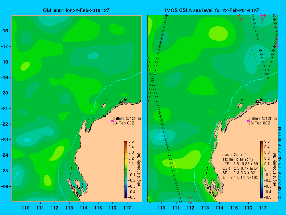Select the right map's height anomaly colorbar
Image resolution: width=286 pixels, height=215 pixels.
[262, 170]
